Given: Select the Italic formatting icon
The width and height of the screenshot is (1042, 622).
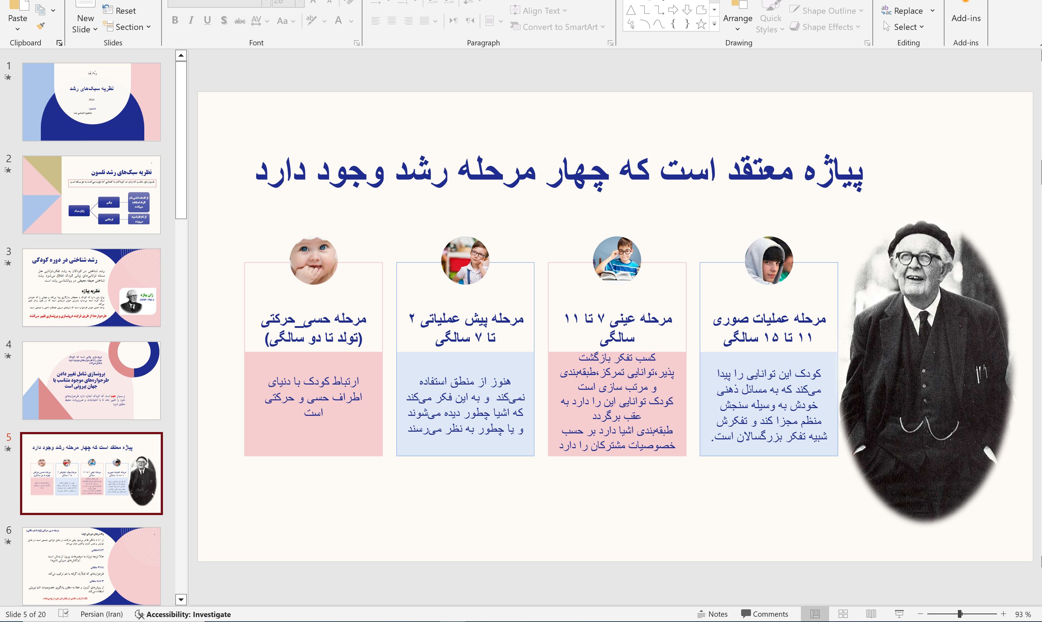Looking at the screenshot, I should pos(191,20).
